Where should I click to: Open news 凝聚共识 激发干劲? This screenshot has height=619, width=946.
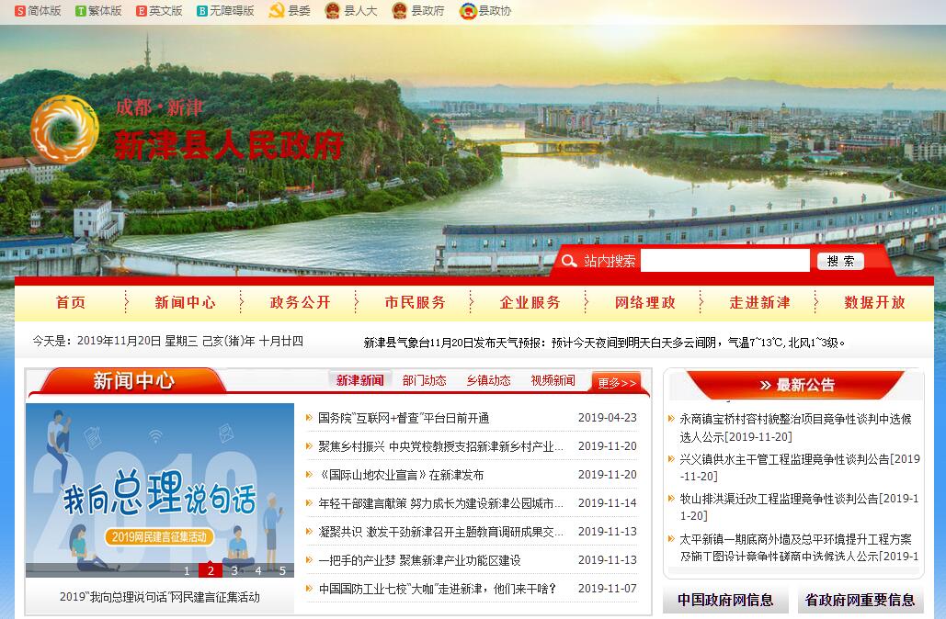pos(440,532)
